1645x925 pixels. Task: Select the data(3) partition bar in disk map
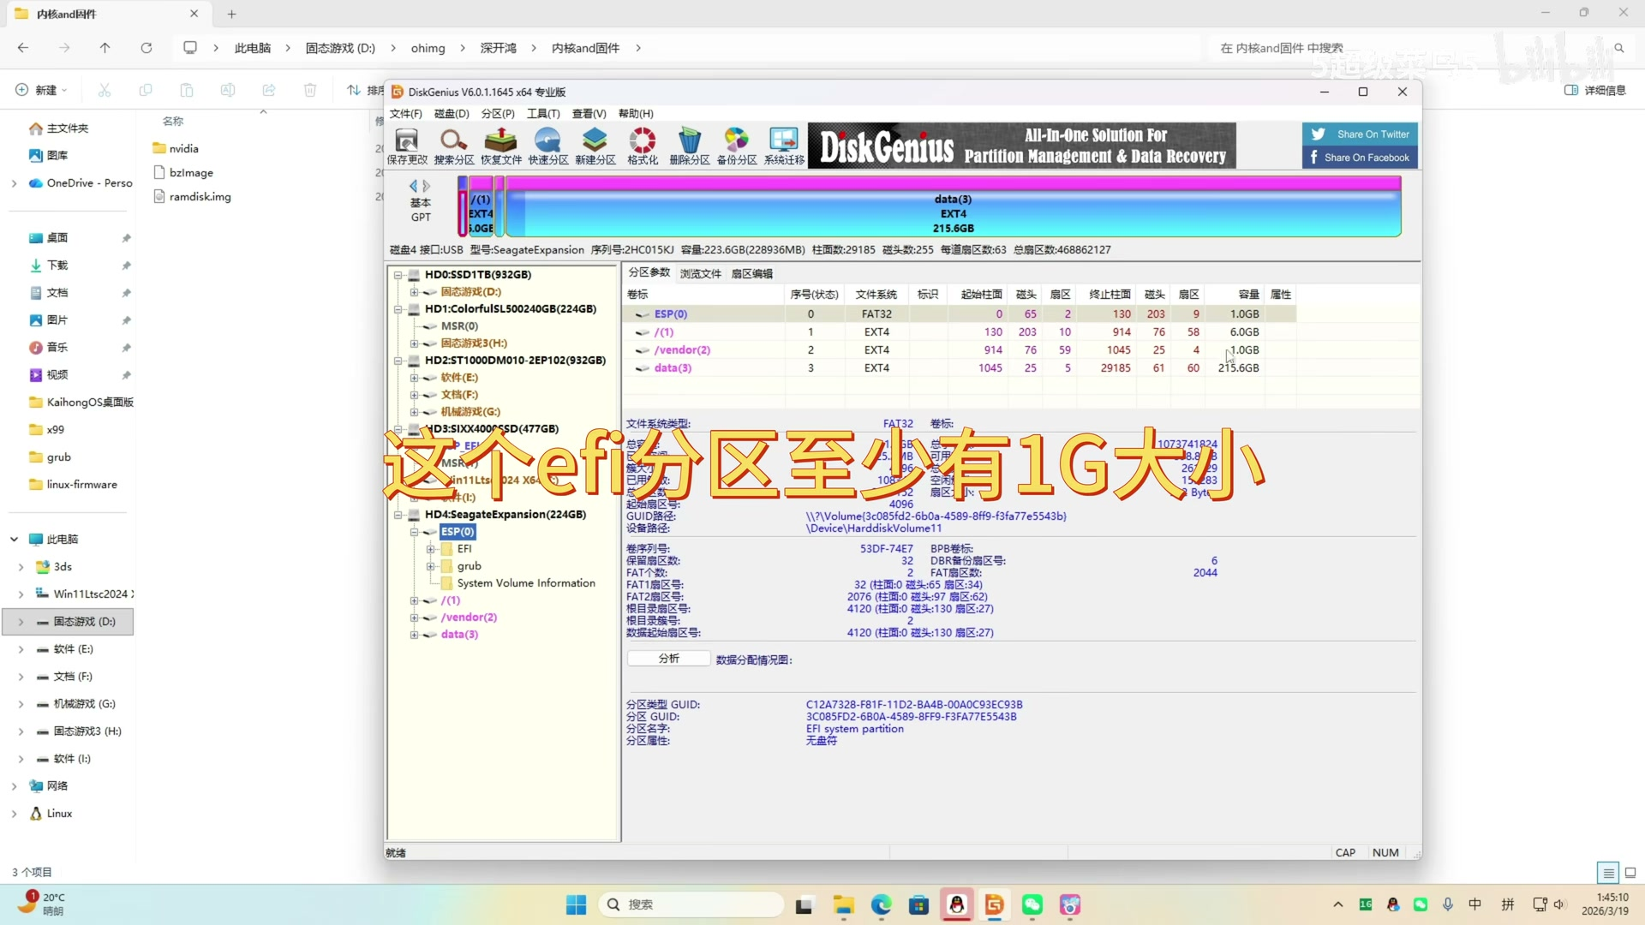point(953,212)
